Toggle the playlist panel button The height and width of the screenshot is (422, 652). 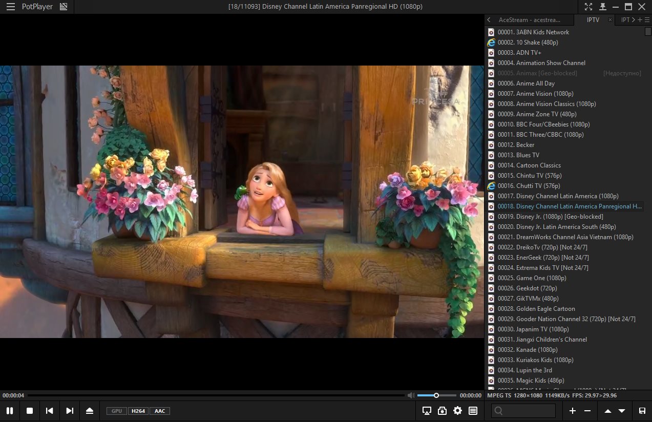pyautogui.click(x=473, y=411)
